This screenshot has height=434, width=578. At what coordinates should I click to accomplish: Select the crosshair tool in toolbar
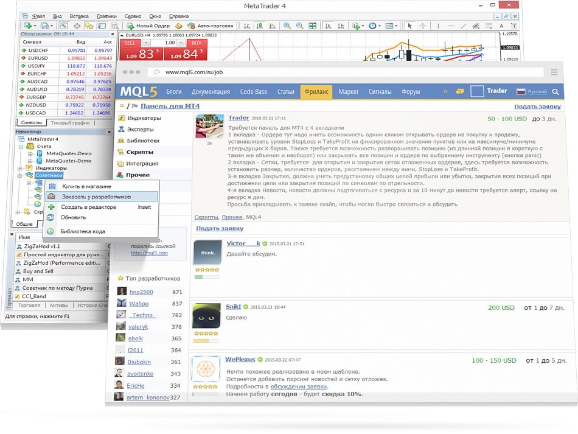423,26
